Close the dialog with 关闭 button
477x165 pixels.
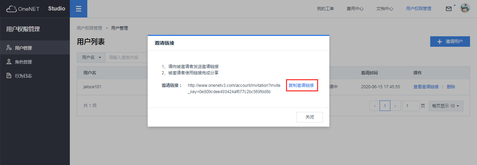pos(309,117)
